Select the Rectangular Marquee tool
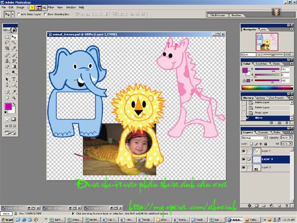 (x=7, y=37)
